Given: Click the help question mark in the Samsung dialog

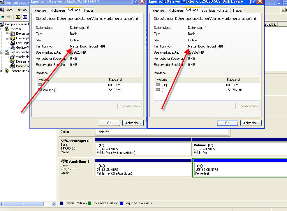Looking at the screenshot, I should (x=135, y=2).
